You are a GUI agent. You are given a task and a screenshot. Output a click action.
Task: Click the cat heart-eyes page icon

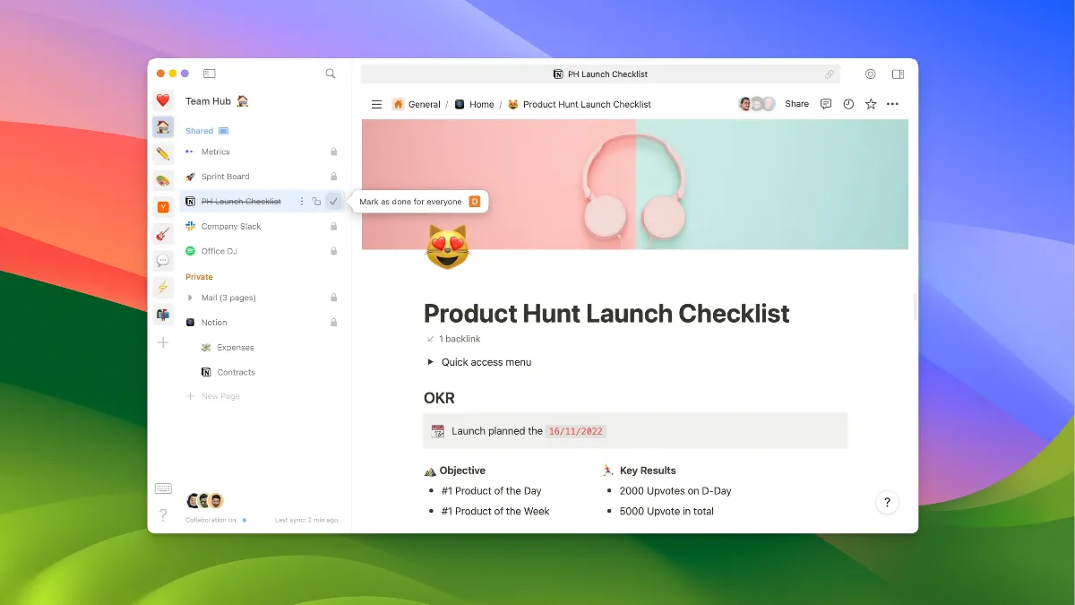pos(447,248)
